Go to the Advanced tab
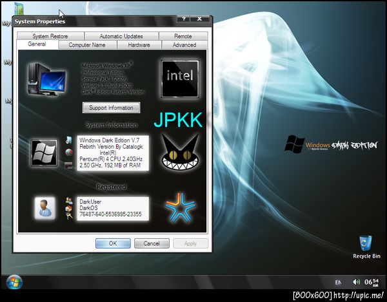This screenshot has width=387, height=302. [184, 45]
